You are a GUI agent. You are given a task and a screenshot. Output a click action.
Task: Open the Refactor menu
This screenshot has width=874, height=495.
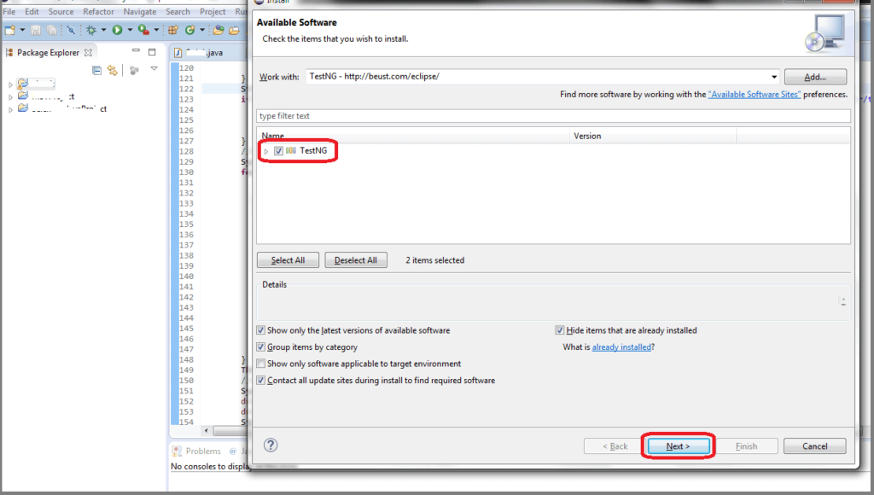coord(98,11)
